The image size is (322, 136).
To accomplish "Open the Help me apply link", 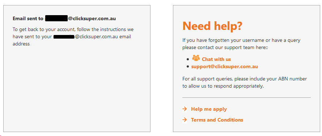I will coord(209,109).
